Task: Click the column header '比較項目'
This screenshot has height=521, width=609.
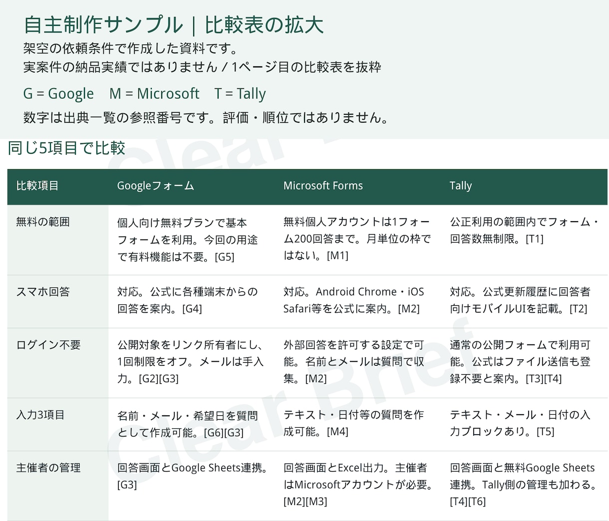Action: point(37,186)
